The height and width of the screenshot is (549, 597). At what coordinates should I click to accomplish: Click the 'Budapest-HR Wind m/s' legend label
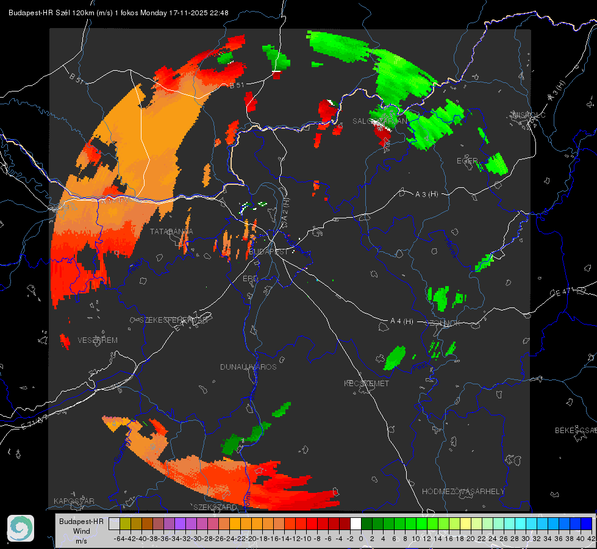point(81,531)
